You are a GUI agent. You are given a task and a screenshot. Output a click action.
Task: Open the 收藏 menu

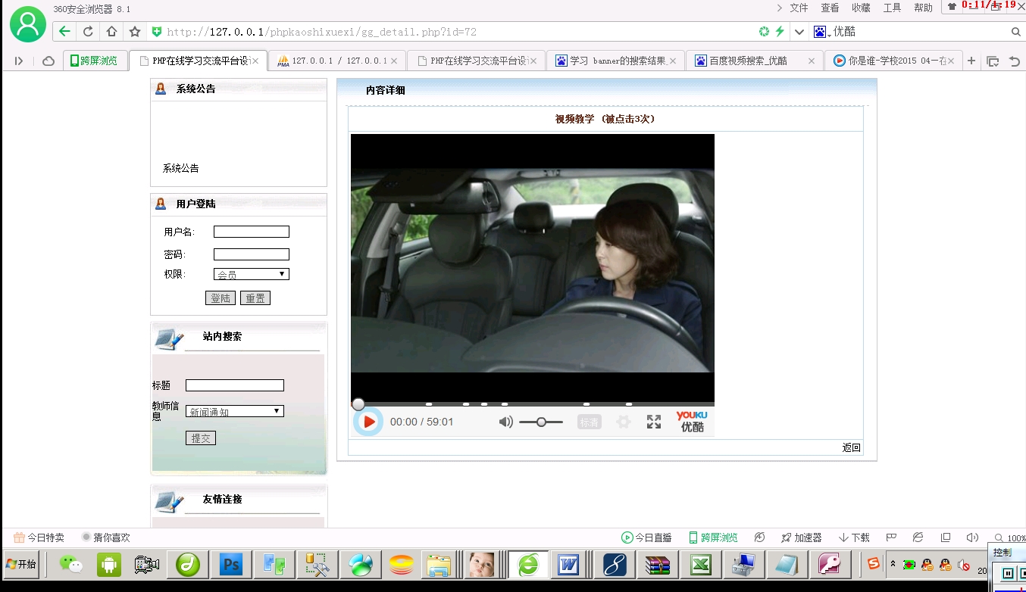pyautogui.click(x=861, y=8)
